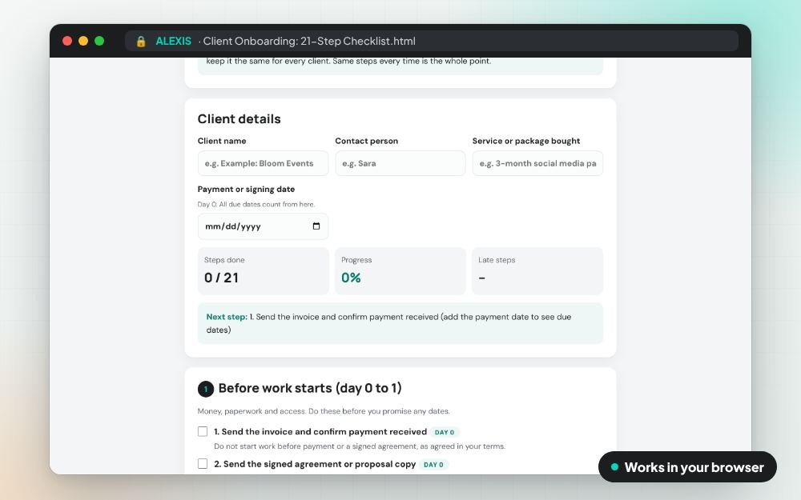Click the DAY 0 tag on step 2

click(433, 465)
